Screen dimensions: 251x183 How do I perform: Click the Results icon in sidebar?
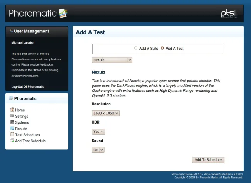click(x=12, y=128)
